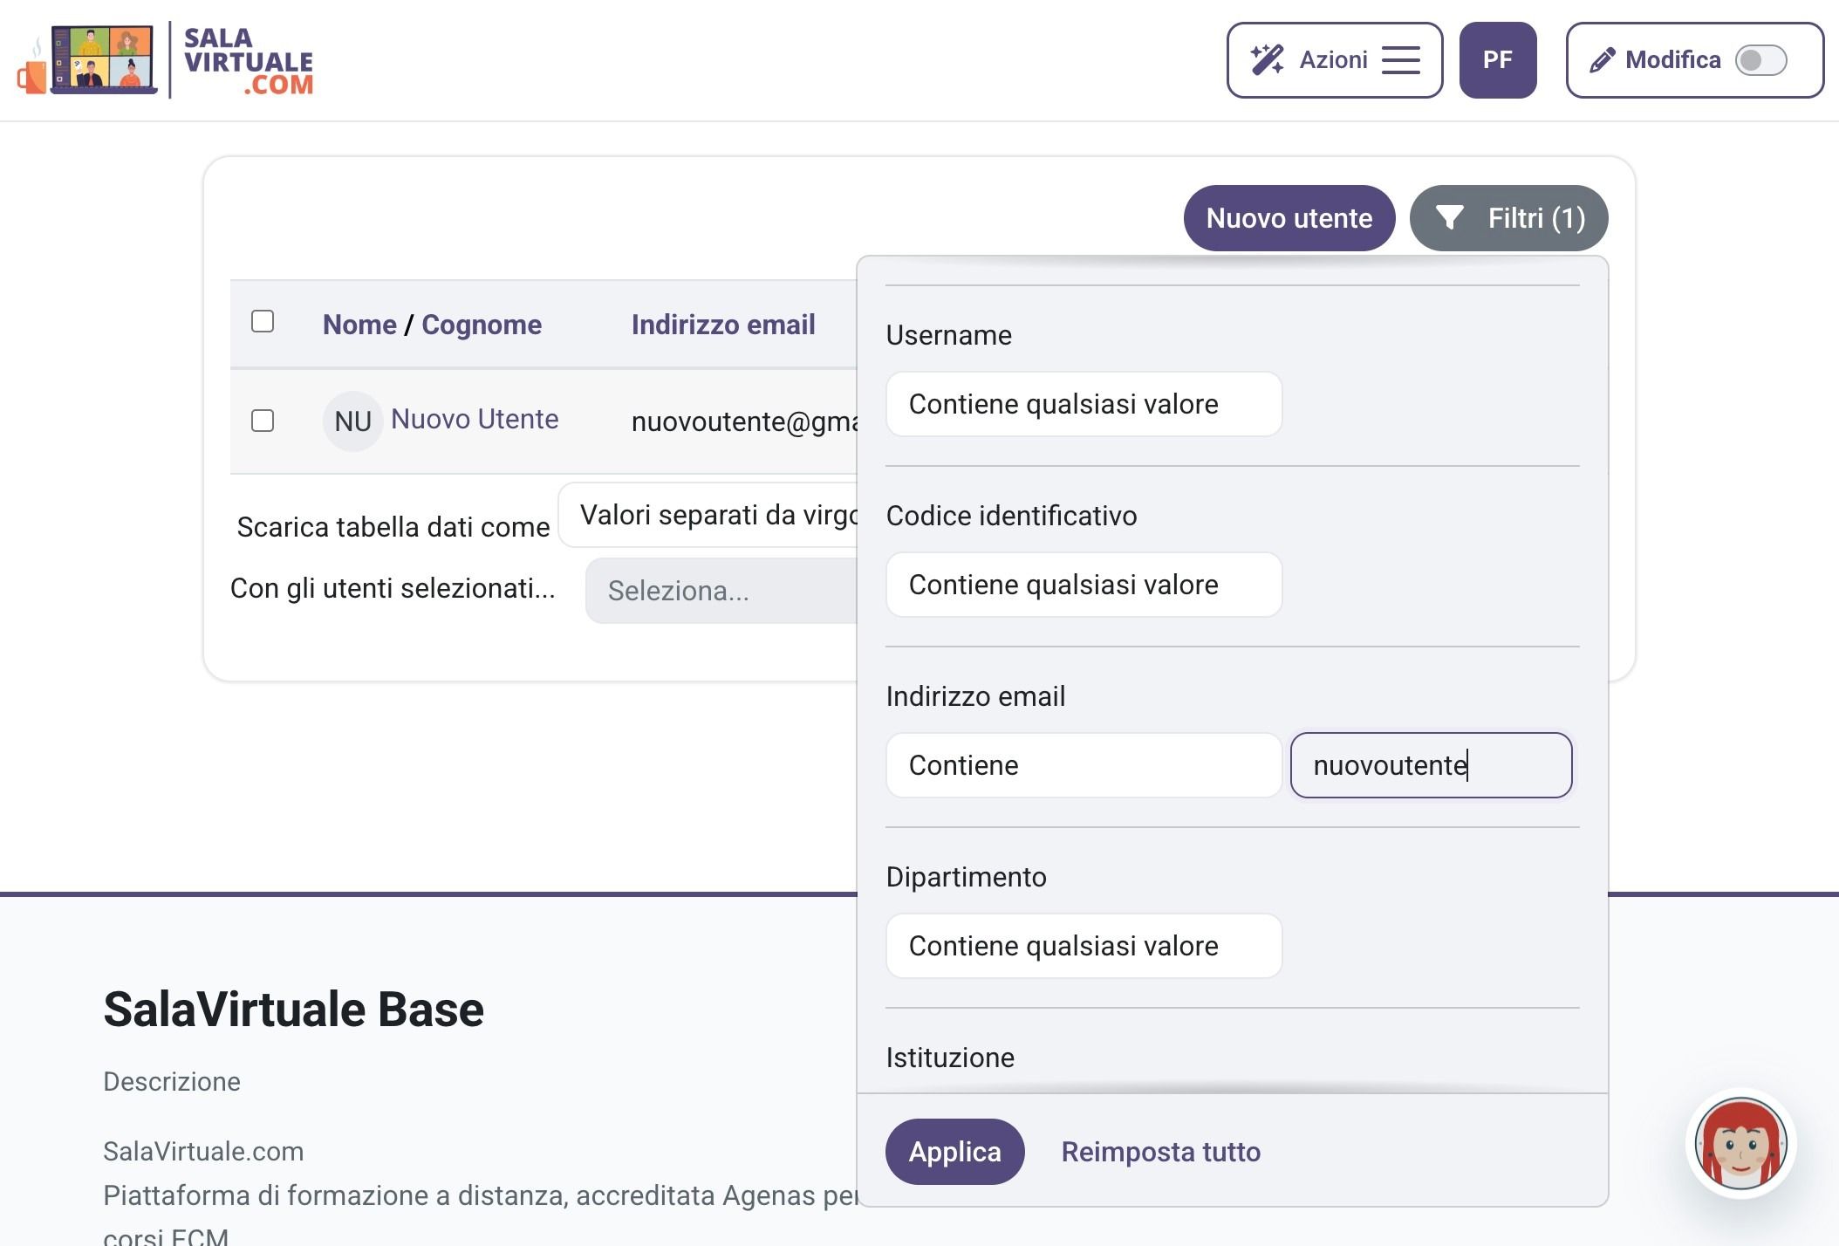This screenshot has height=1246, width=1839.
Task: Open the Username filter condition dropdown
Action: [x=1084, y=404]
